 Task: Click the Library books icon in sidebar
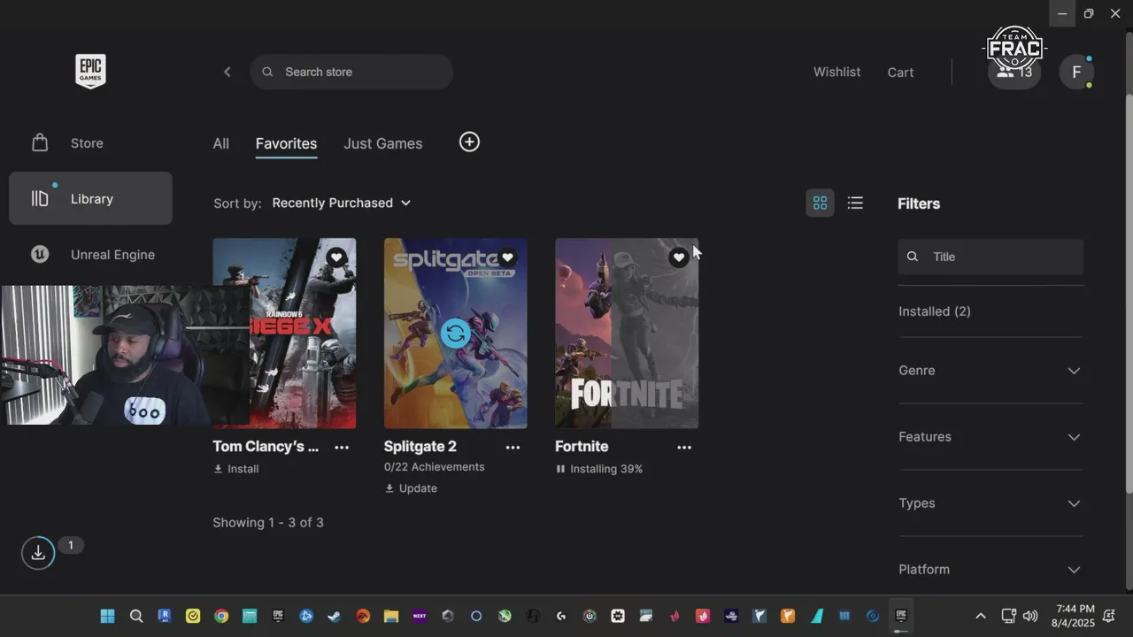tap(40, 198)
